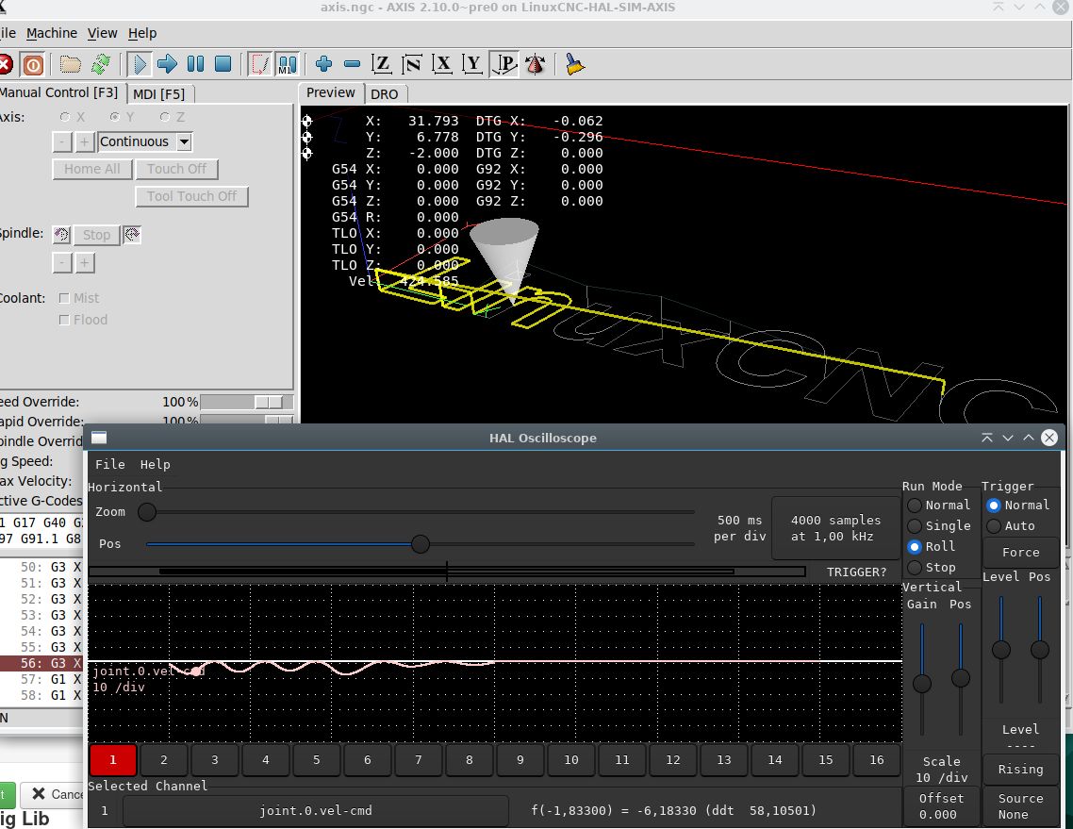Click joint.0.vel-cmd channel source button
Screen dimensions: 1073x829
(x=316, y=810)
